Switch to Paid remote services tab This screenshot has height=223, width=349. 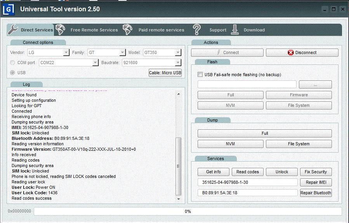click(x=161, y=30)
